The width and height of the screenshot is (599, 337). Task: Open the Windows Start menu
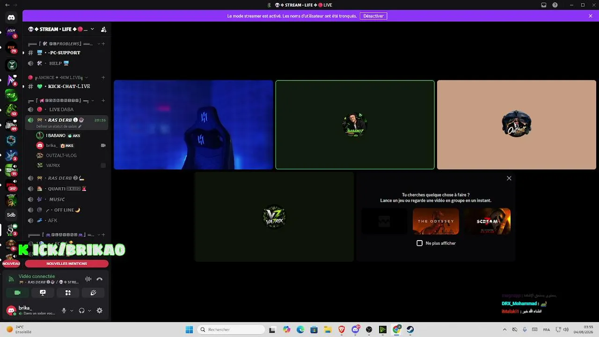189,330
